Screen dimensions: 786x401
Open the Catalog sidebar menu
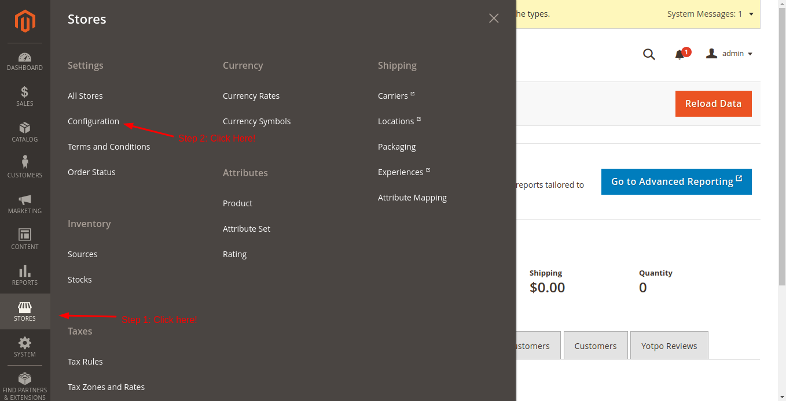click(25, 132)
